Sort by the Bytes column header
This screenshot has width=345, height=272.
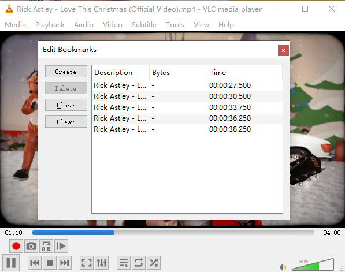pyautogui.click(x=178, y=73)
